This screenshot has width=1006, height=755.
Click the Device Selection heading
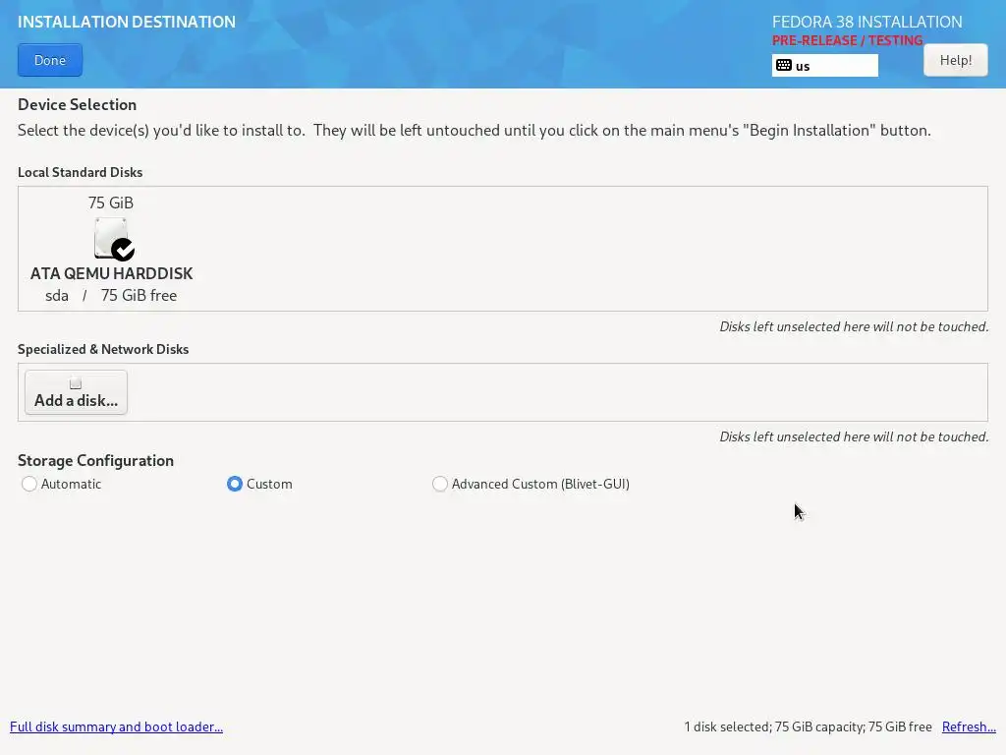coord(77,104)
